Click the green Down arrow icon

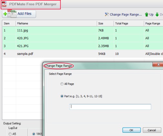157,15
